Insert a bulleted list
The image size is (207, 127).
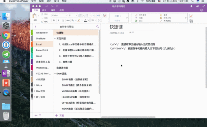80,15
